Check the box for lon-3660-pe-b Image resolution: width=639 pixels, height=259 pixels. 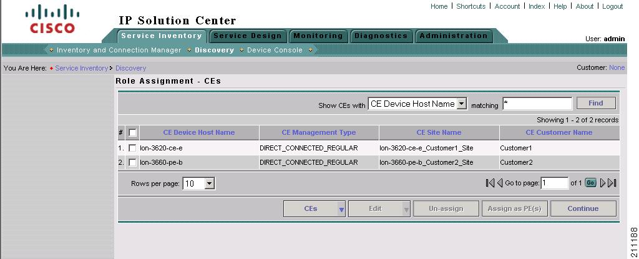click(132, 162)
